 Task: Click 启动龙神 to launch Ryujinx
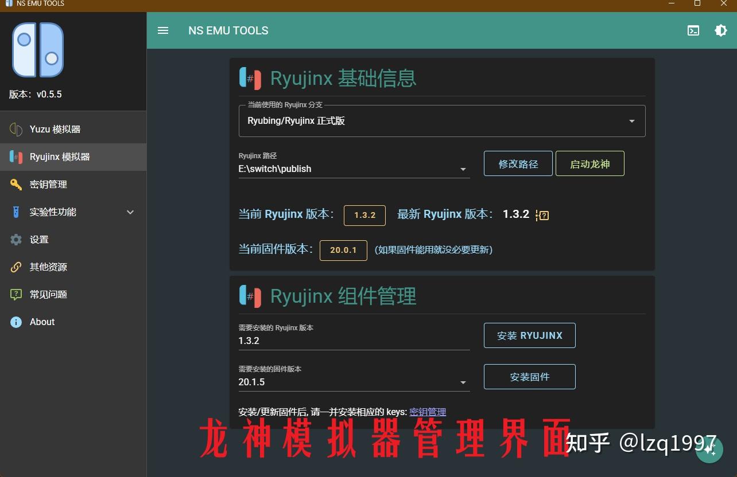point(589,163)
